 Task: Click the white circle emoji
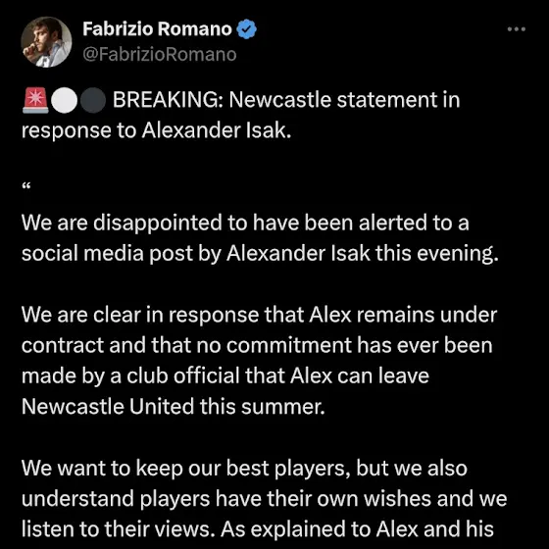point(64,100)
